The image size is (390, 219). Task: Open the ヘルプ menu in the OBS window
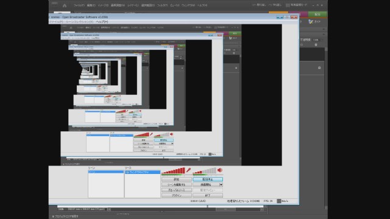(x=102, y=22)
